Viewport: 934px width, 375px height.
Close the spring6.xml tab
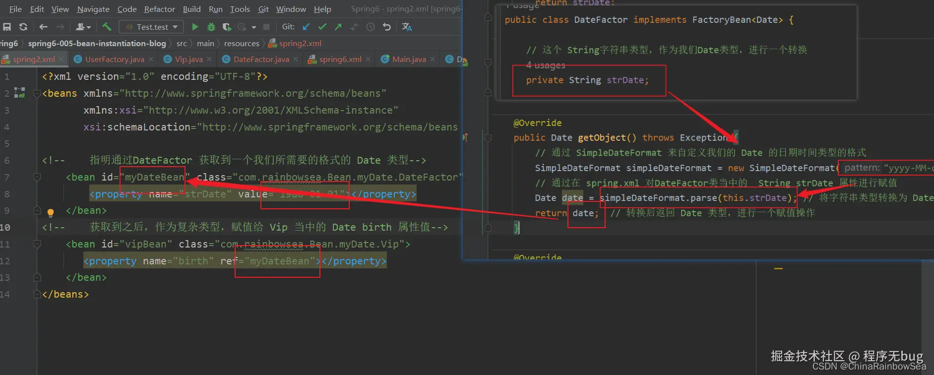coord(368,59)
